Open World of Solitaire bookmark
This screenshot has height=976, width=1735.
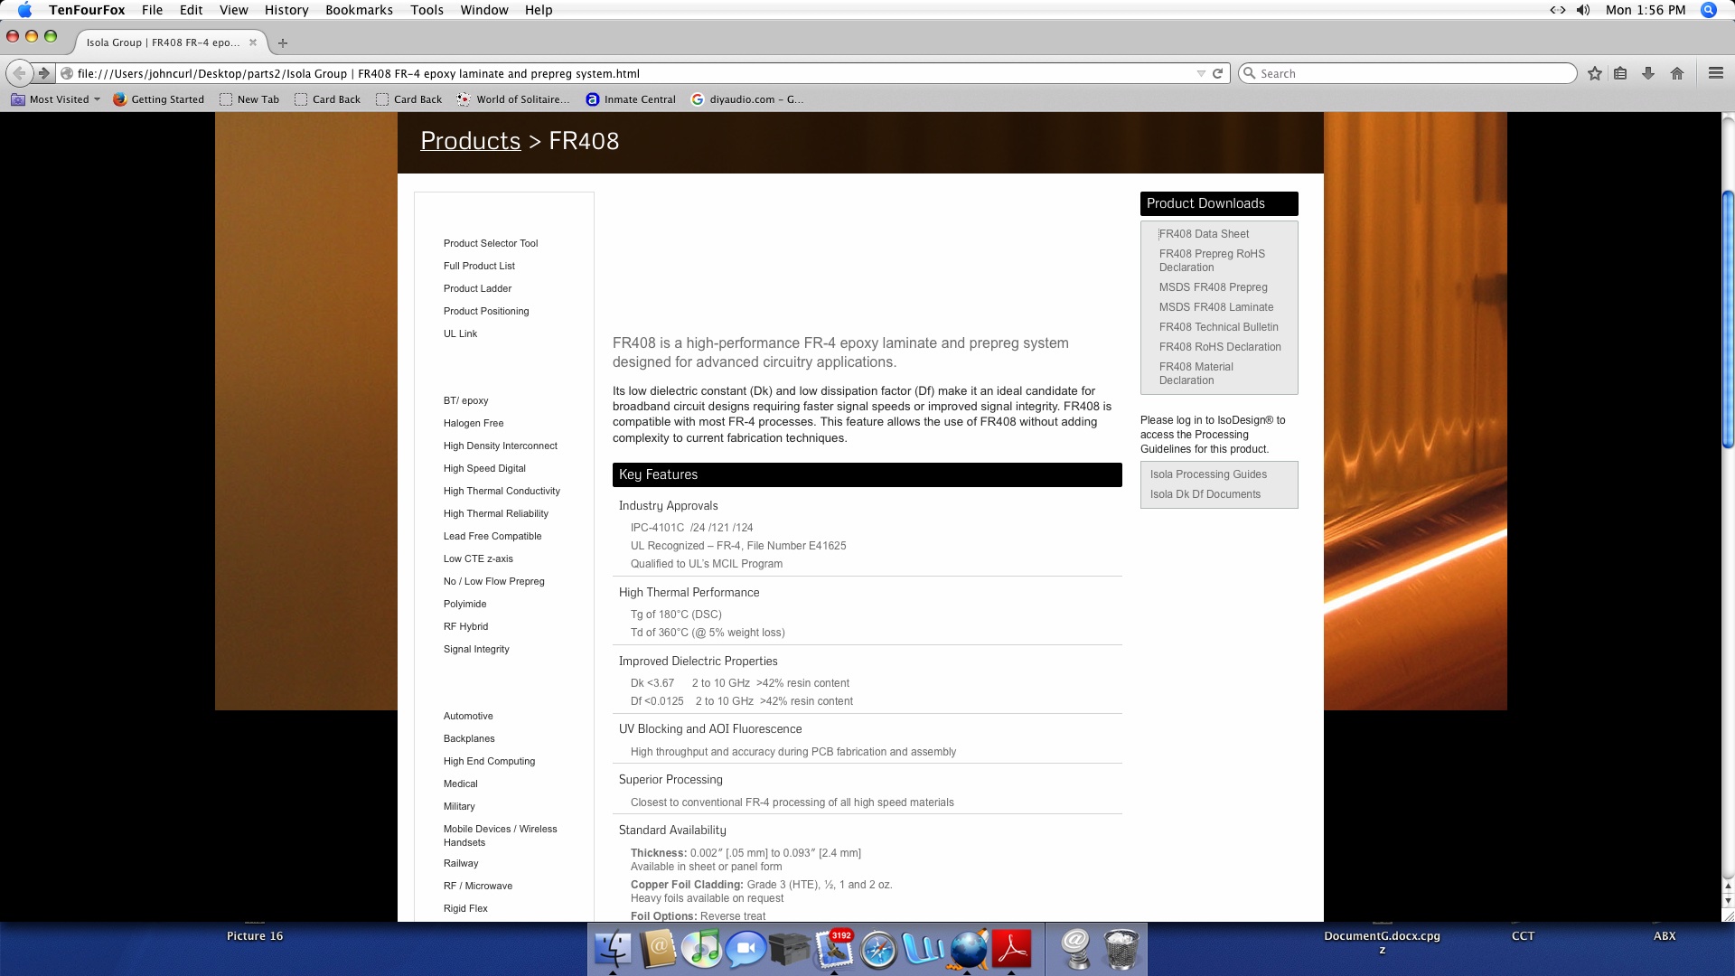[x=513, y=99]
